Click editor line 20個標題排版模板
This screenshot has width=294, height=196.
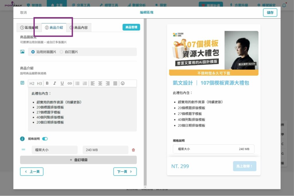click(50, 107)
